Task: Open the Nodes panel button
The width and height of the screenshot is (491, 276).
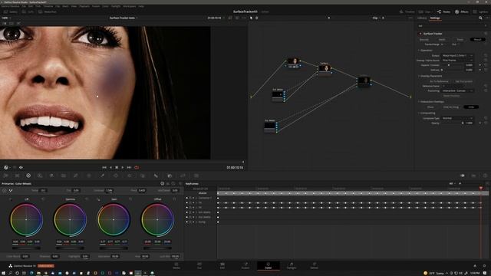Action: tap(443, 11)
